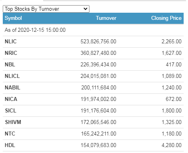
Task: Click turnover value 165,242,211.00
Action: (x=99, y=134)
